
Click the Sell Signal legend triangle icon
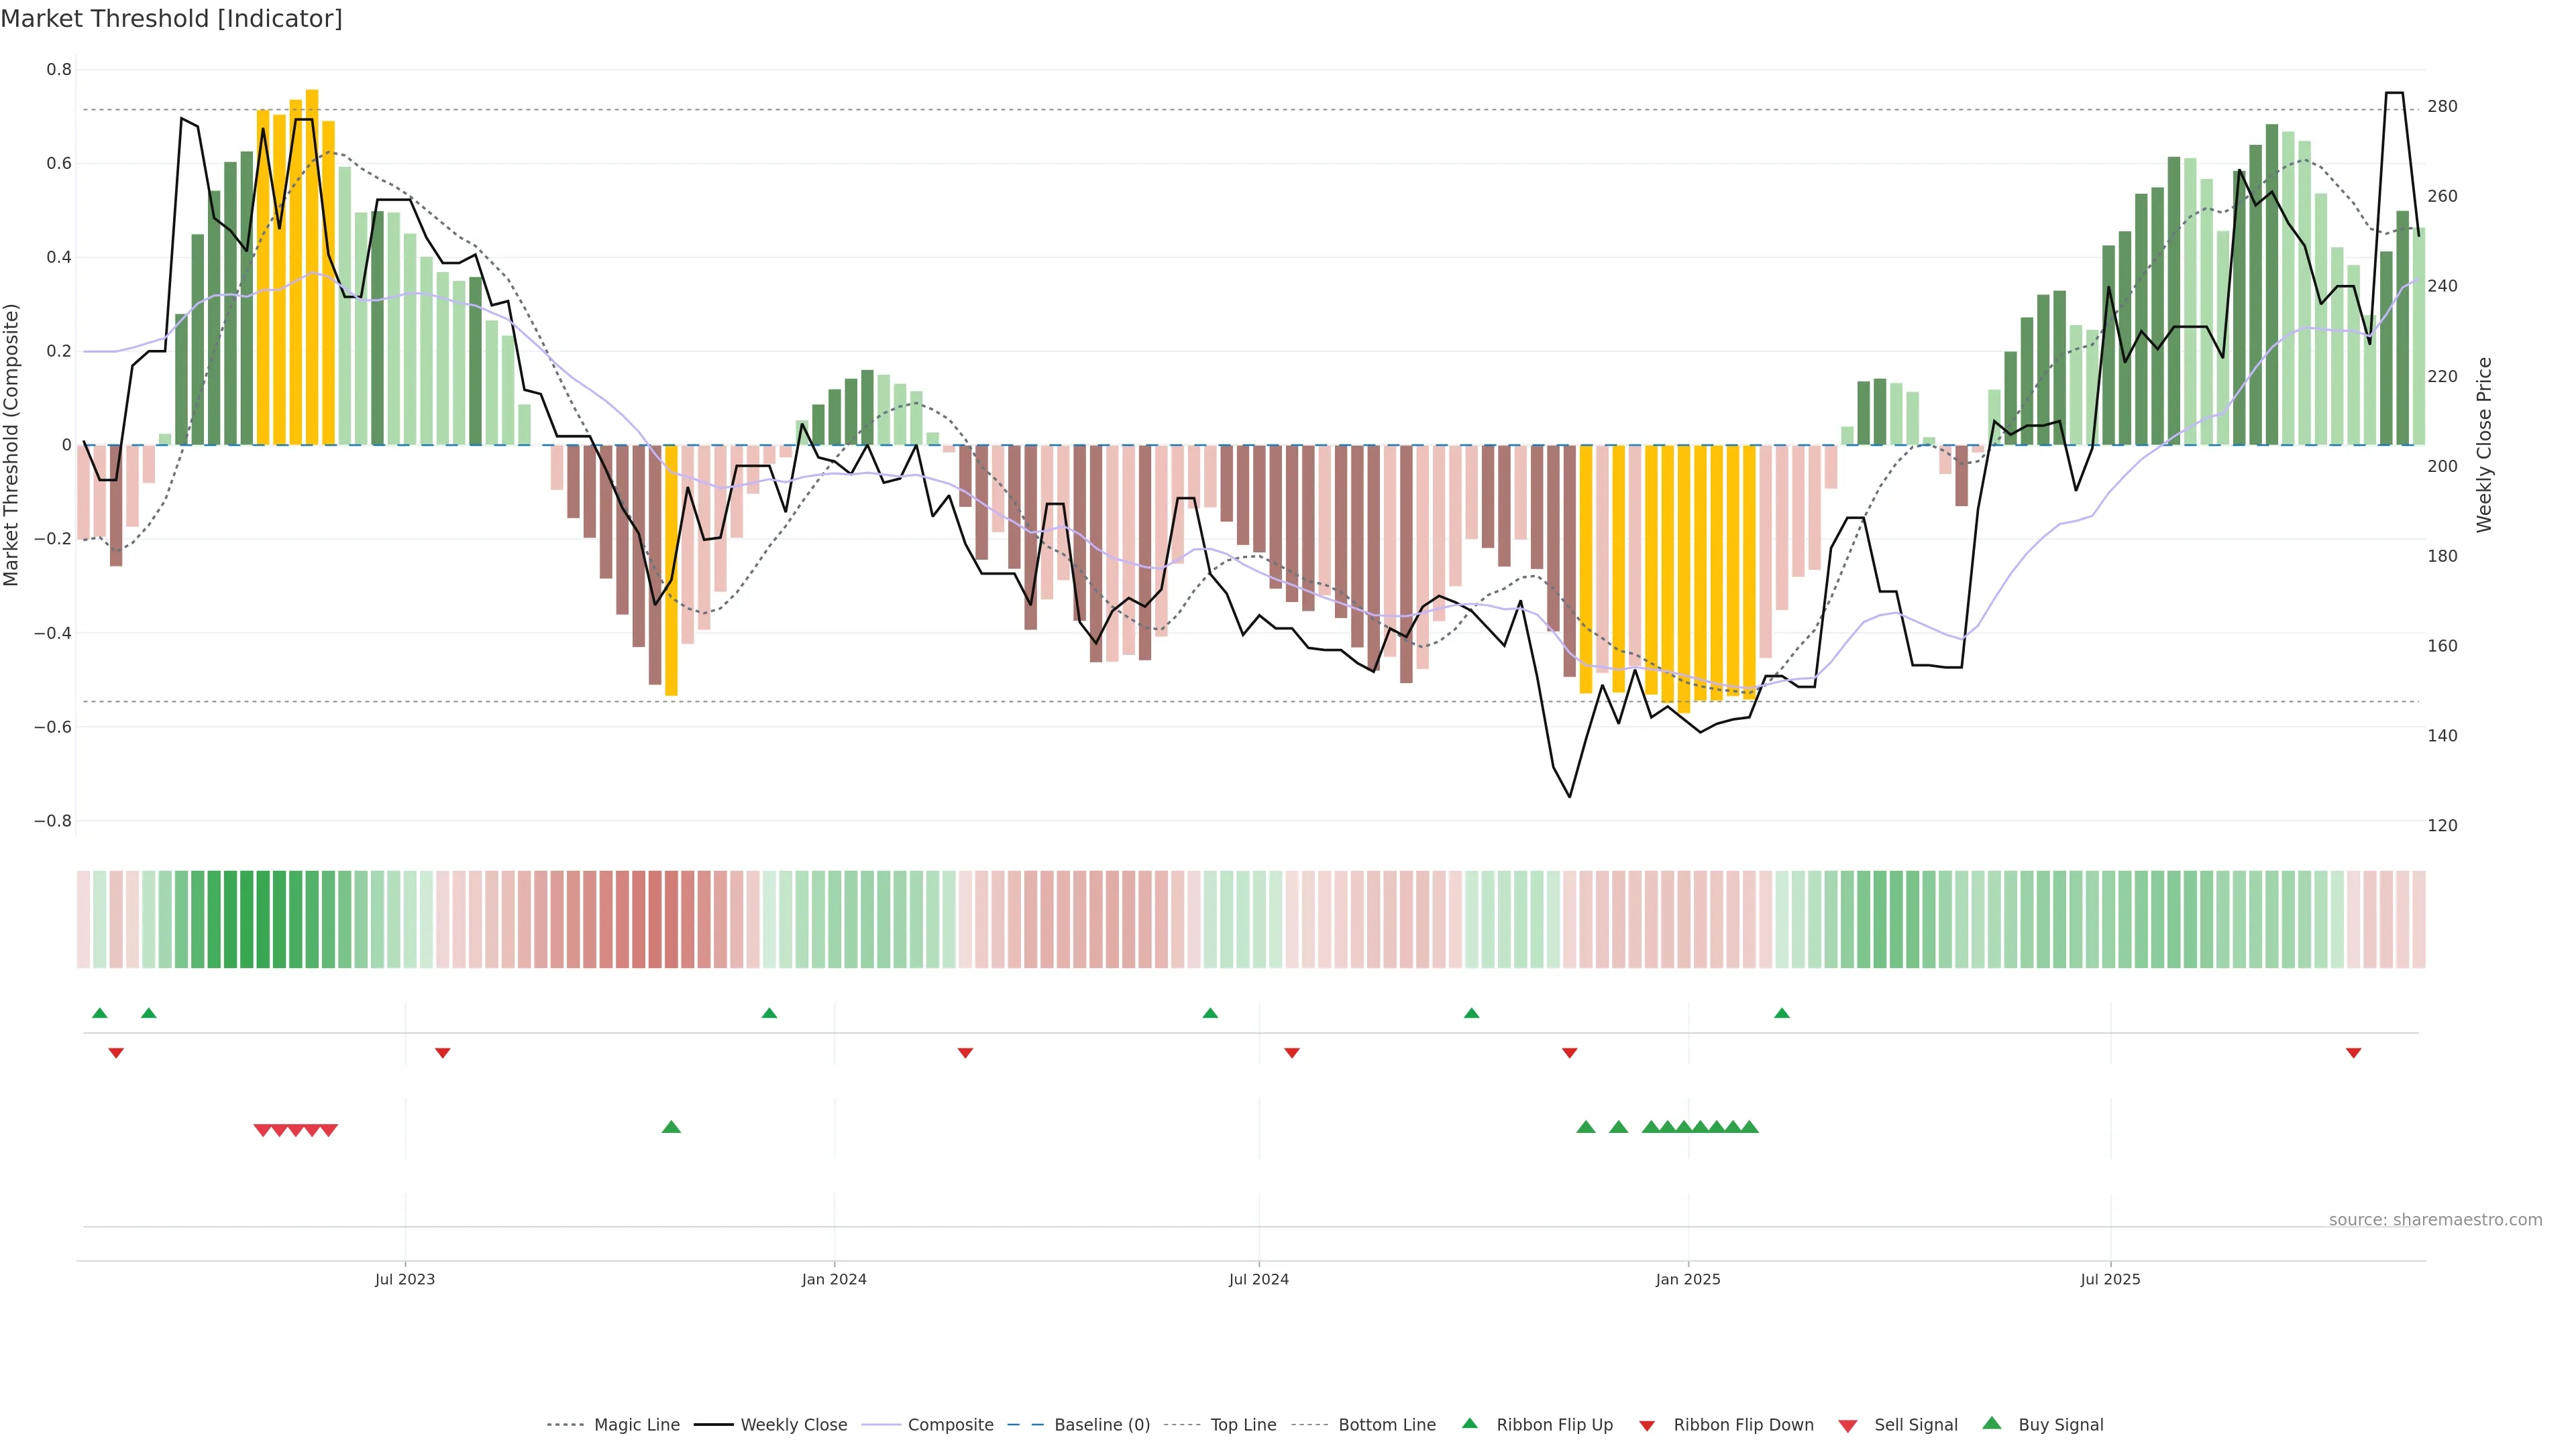[1847, 1425]
